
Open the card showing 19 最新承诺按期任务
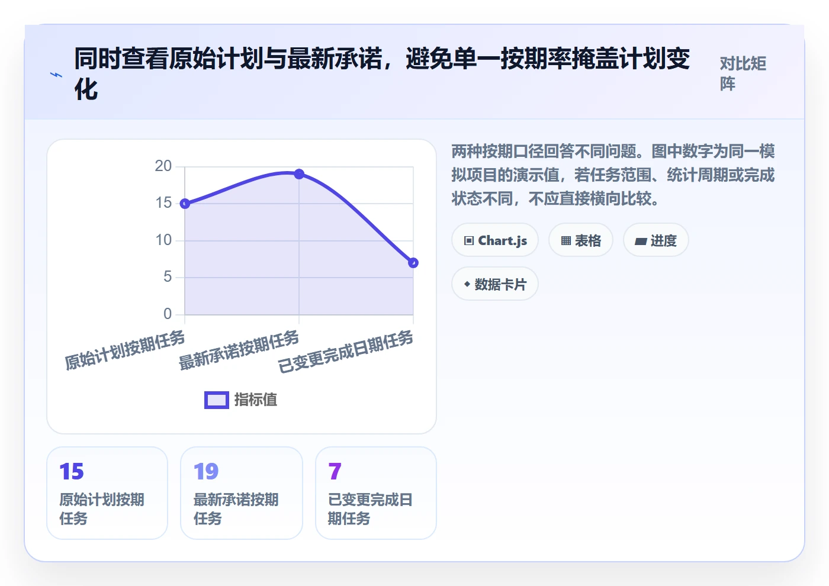pos(242,493)
